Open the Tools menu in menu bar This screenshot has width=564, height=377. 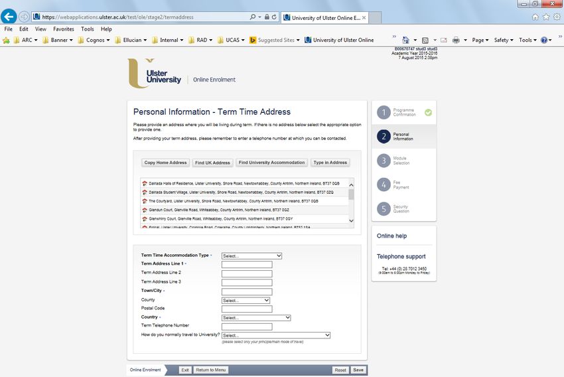(88, 29)
